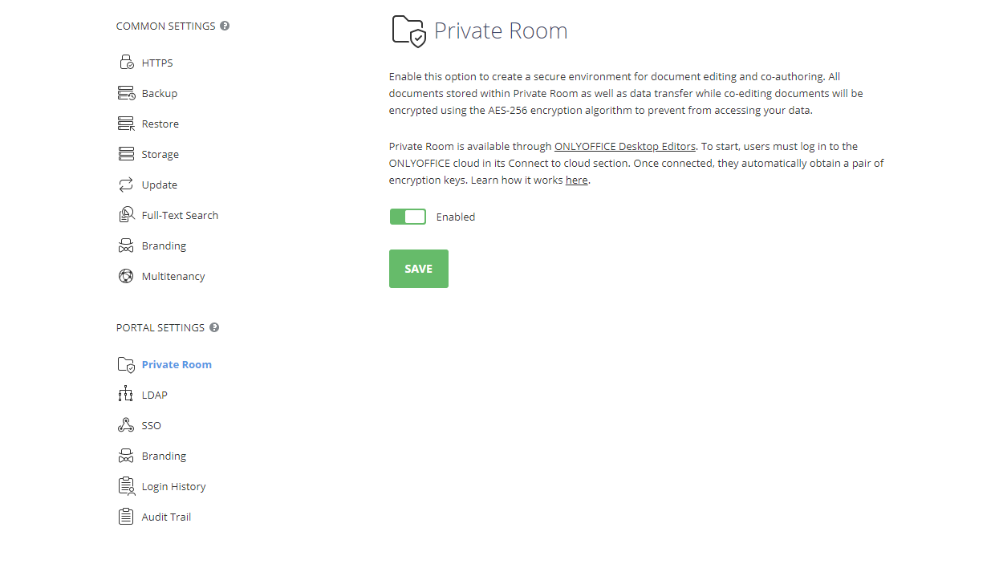The width and height of the screenshot is (995, 568).
Task: Select Private Room in Portal Settings
Action: pyautogui.click(x=177, y=363)
